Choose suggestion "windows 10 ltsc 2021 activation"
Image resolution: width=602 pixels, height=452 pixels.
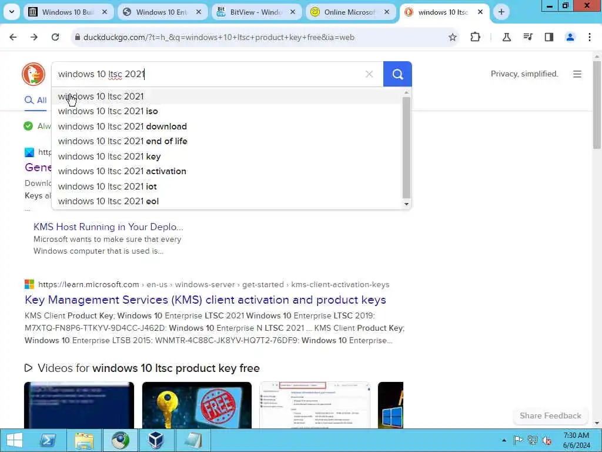pyautogui.click(x=228, y=171)
